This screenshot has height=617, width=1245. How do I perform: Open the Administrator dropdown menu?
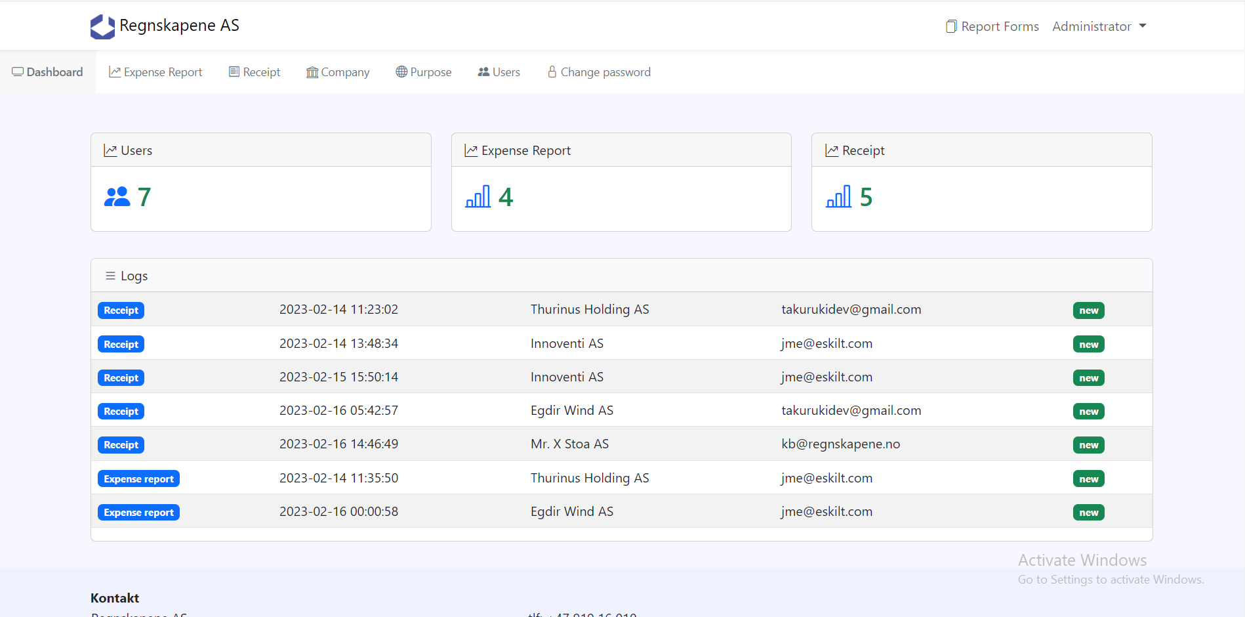[1099, 26]
